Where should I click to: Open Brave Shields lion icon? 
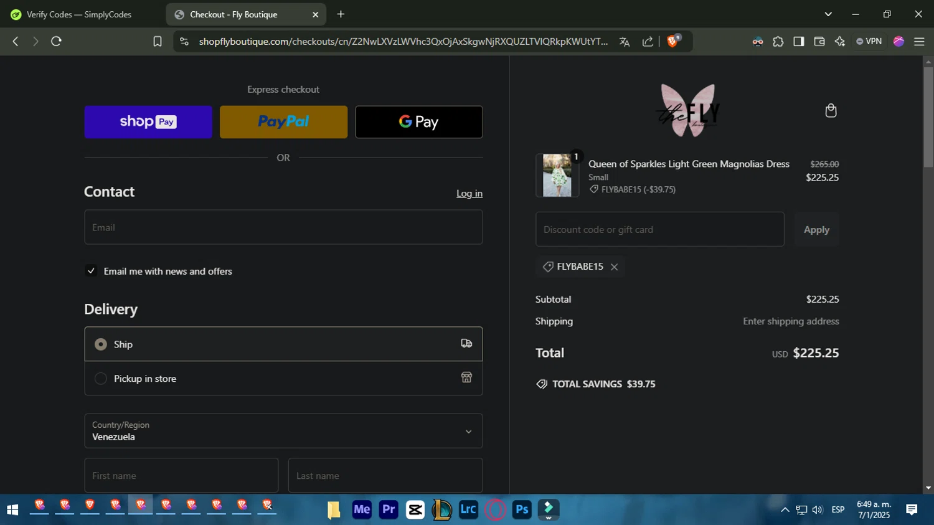tap(673, 41)
